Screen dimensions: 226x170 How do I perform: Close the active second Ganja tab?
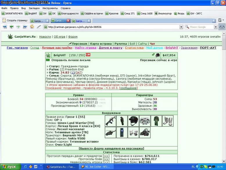tap(68, 21)
